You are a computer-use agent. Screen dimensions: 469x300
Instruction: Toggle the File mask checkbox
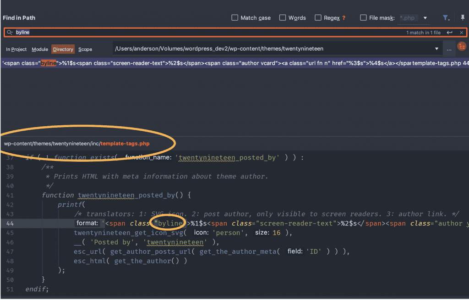coord(363,18)
